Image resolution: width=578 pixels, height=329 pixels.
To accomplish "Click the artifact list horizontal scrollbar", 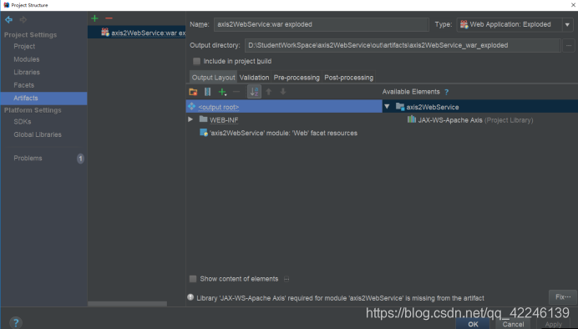I will [x=127, y=304].
